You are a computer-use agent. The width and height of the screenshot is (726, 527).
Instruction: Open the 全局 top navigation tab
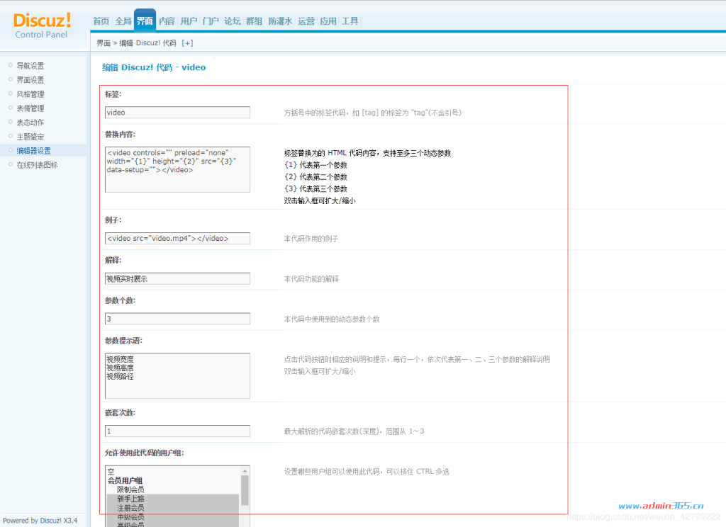click(x=123, y=21)
